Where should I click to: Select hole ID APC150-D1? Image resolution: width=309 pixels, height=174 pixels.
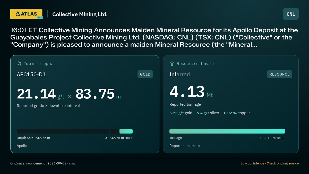coord(31,74)
